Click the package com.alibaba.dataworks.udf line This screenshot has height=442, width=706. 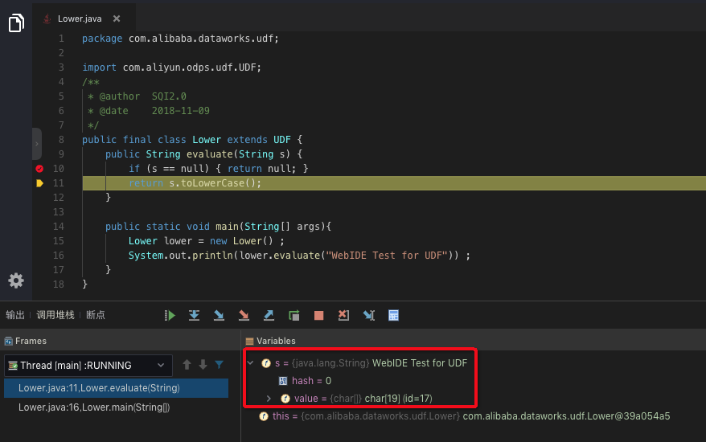click(181, 39)
